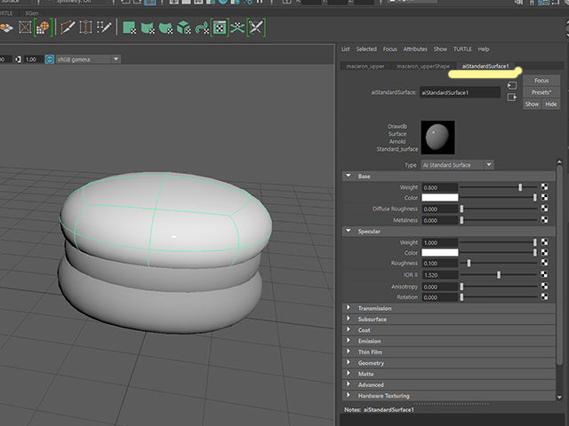The image size is (569, 426).
Task: Click the Presets* button
Action: 541,92
